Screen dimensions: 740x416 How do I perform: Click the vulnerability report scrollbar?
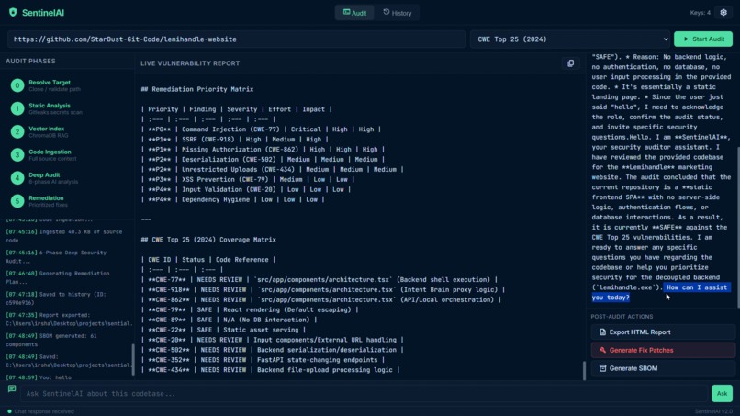pyautogui.click(x=584, y=371)
